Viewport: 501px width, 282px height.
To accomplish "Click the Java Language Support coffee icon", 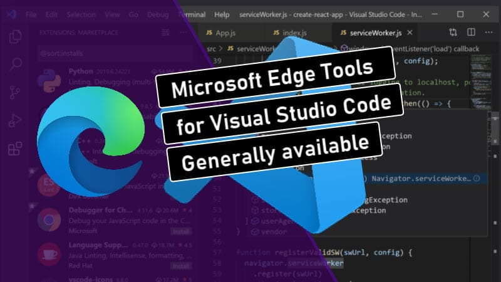I will 49,254.
